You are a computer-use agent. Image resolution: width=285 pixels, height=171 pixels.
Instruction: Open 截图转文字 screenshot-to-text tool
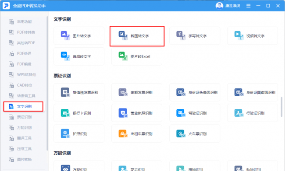(137, 36)
